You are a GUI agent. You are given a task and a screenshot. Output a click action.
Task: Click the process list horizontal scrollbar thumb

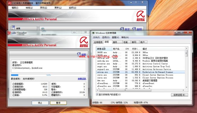click(125, 90)
